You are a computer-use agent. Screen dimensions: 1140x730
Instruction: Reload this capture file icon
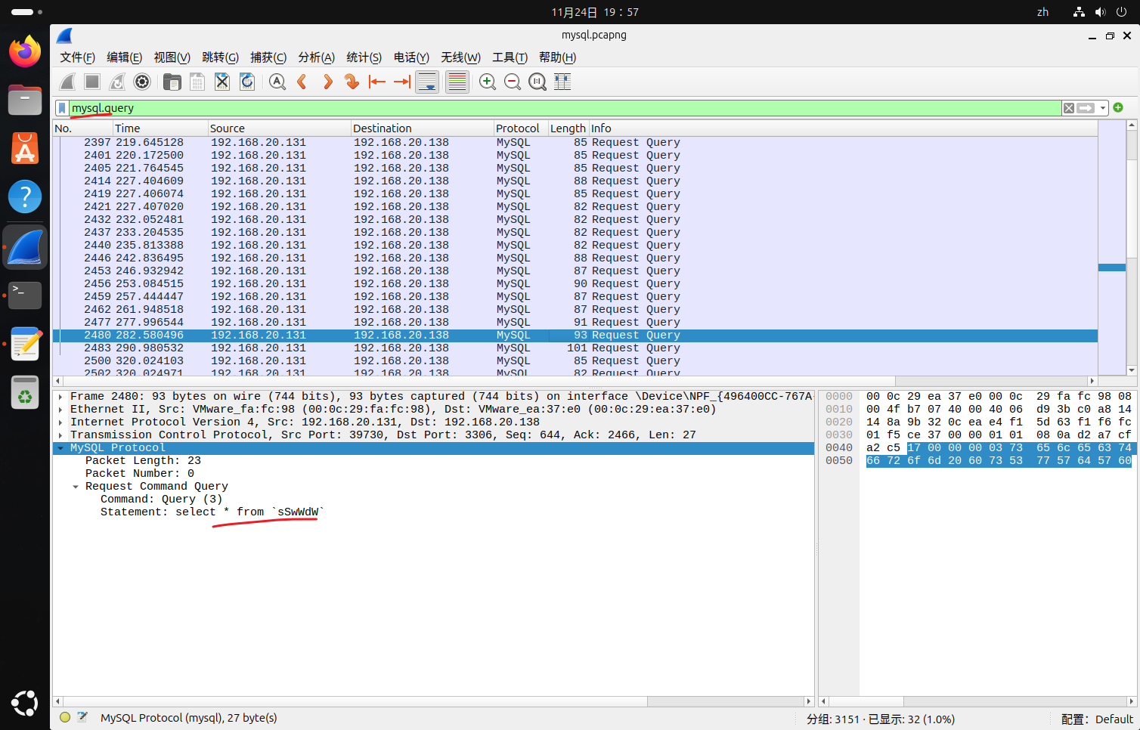click(247, 82)
